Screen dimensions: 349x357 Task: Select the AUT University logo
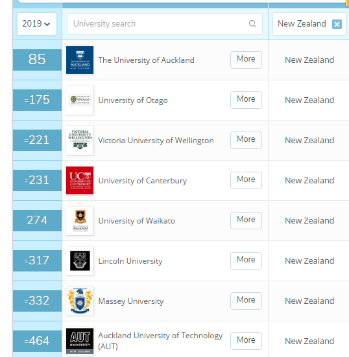(x=80, y=341)
